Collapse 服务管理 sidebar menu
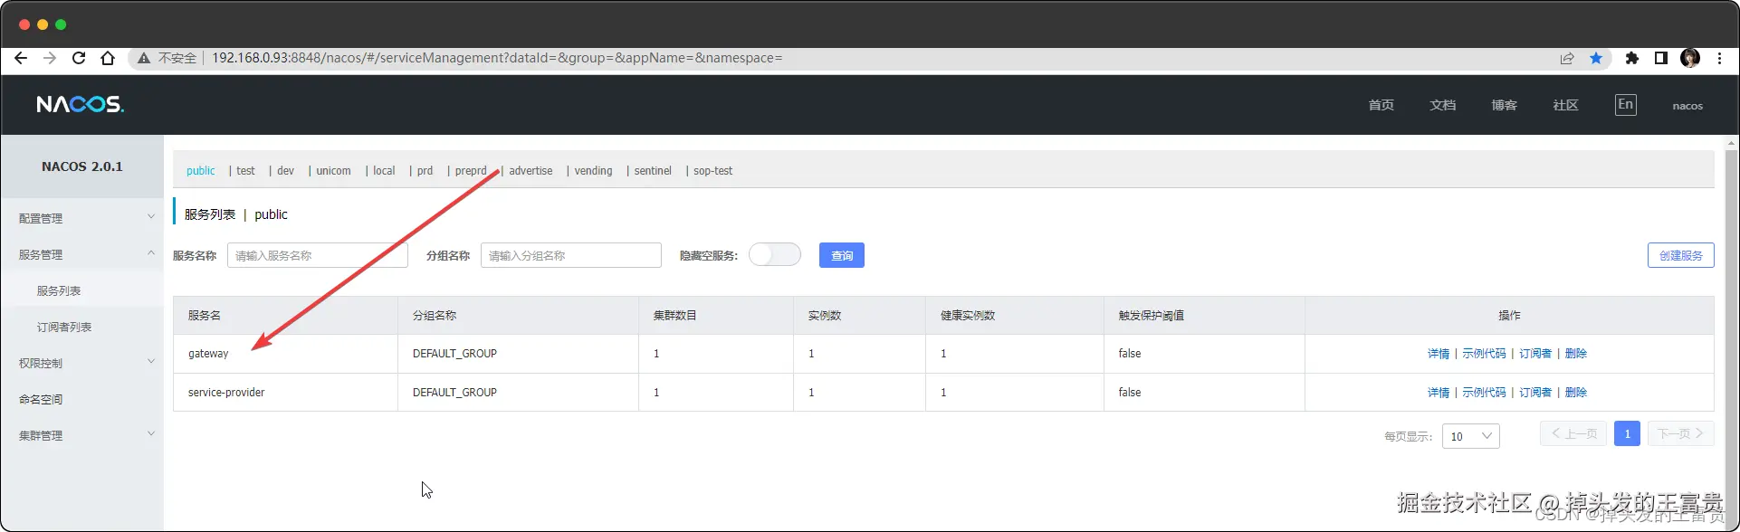The image size is (1740, 532). point(81,254)
